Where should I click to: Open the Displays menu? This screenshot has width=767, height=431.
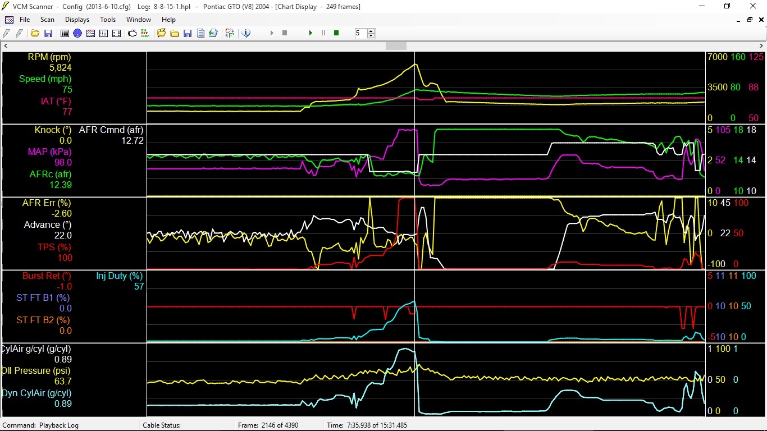tap(77, 20)
